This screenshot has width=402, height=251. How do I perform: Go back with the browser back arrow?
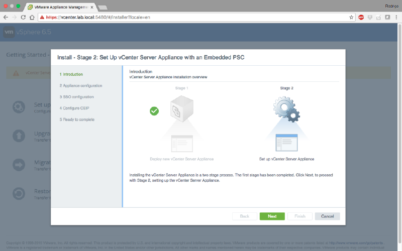tap(6, 17)
